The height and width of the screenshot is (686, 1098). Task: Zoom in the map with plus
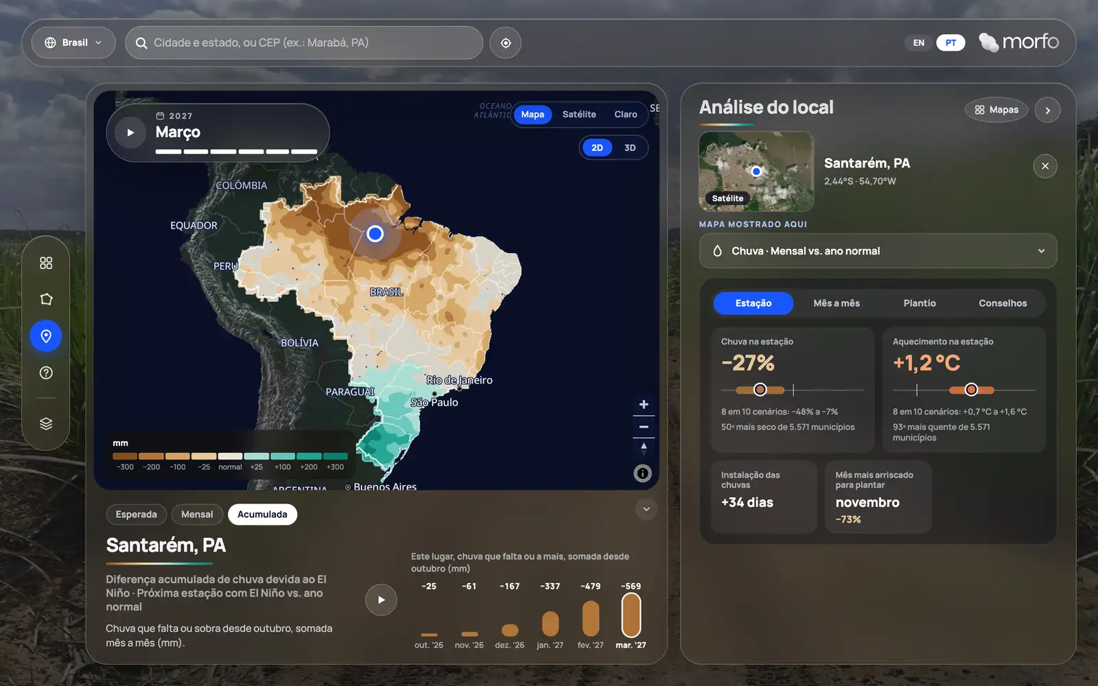[644, 404]
